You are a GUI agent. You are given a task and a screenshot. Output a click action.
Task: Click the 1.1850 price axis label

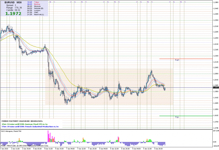[x=215, y=109]
